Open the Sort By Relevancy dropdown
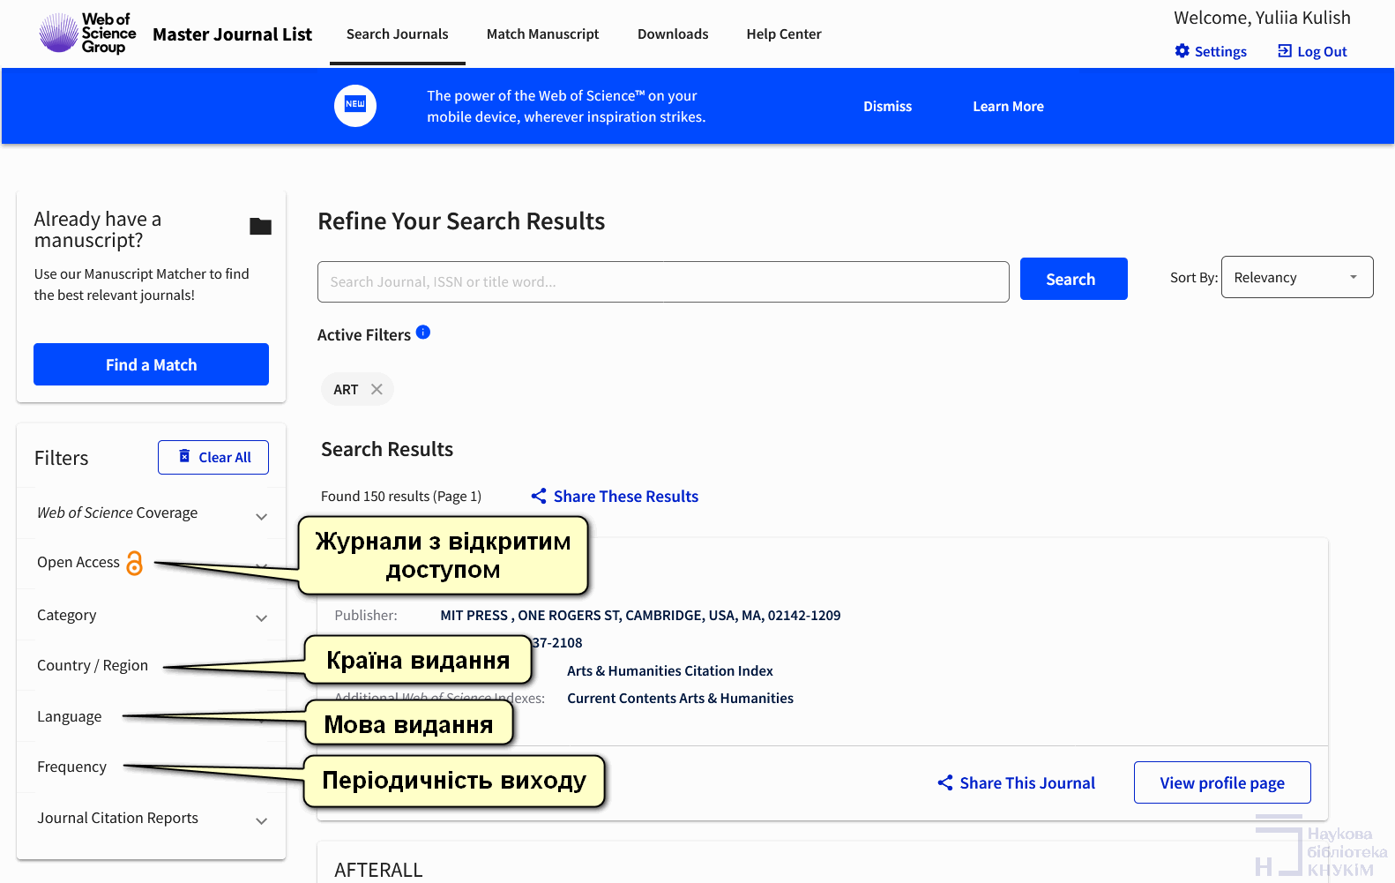Viewport: 1395px width, 883px height. [1296, 278]
